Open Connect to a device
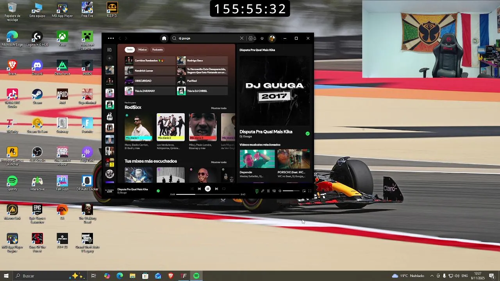500x281 pixels. coord(274,191)
